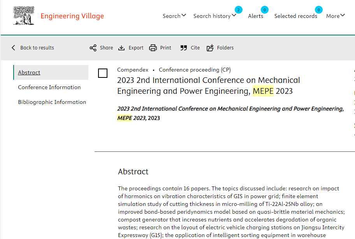Check the record selection checkbox
Screen dimensions: 355x239
(x=103, y=73)
